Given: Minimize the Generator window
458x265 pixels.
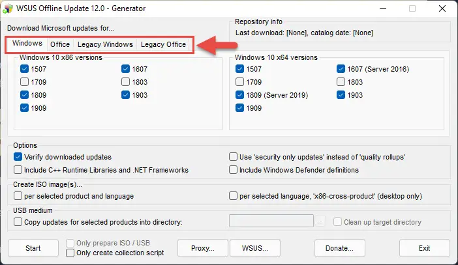Looking at the screenshot, I should coord(383,8).
